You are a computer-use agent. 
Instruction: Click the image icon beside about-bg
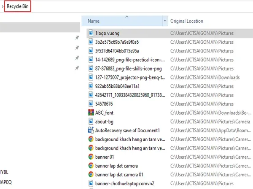click(91, 121)
